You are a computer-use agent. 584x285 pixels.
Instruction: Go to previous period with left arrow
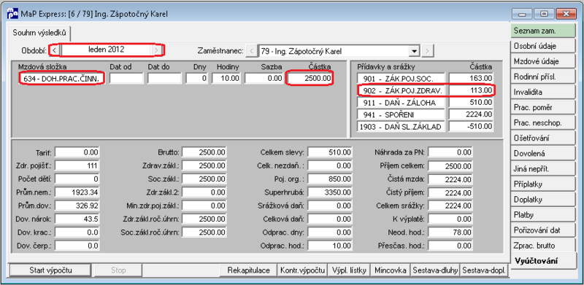pyautogui.click(x=55, y=50)
